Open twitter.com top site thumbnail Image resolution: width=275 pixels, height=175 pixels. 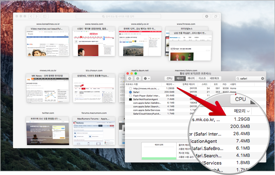pos(48,131)
